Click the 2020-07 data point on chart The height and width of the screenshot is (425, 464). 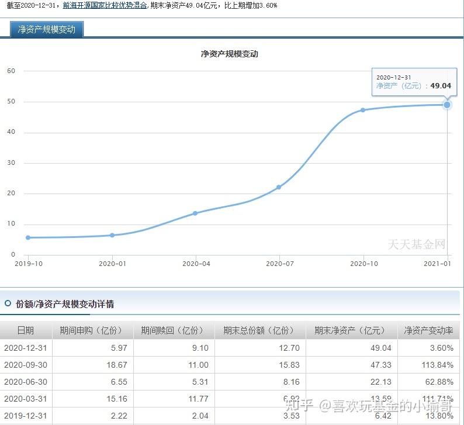point(279,187)
